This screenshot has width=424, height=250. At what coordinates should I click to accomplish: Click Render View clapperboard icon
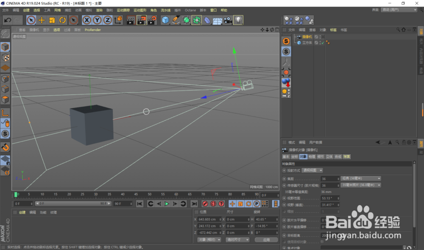[x=131, y=20]
